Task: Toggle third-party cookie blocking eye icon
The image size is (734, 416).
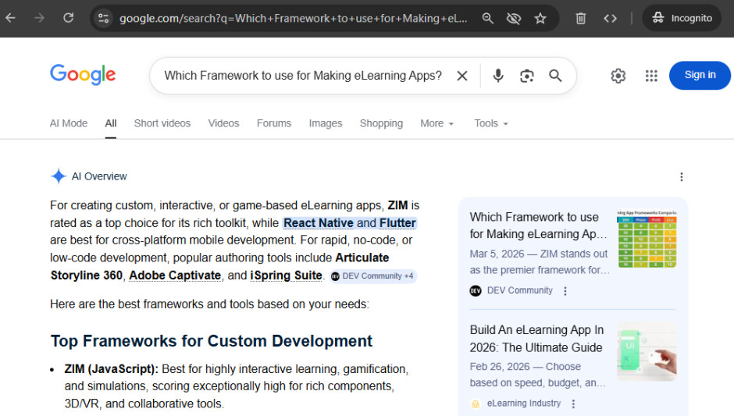Action: click(514, 18)
